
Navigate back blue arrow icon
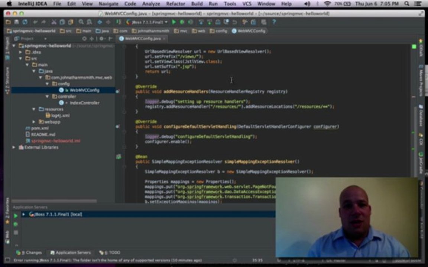click(100, 22)
